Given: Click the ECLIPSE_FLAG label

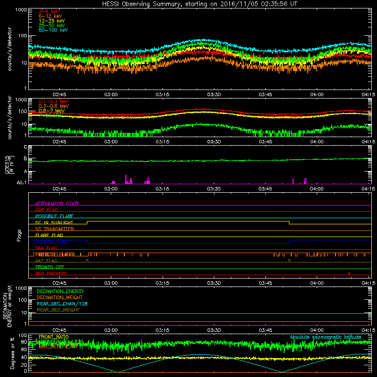Looking at the screenshot, I should (x=51, y=242).
